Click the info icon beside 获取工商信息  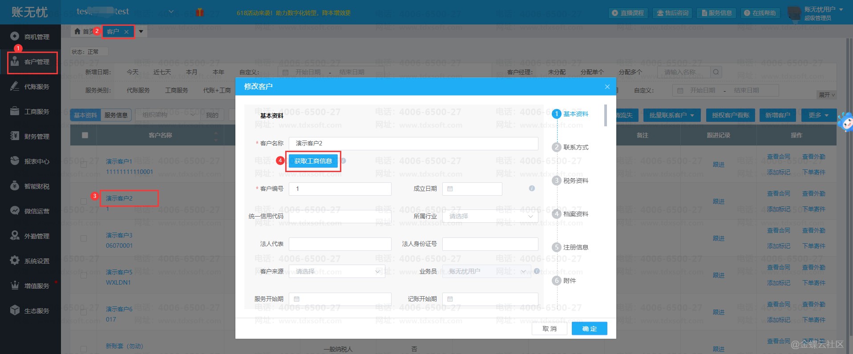coord(343,161)
